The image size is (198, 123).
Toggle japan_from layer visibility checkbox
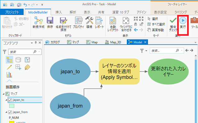pos(10,112)
